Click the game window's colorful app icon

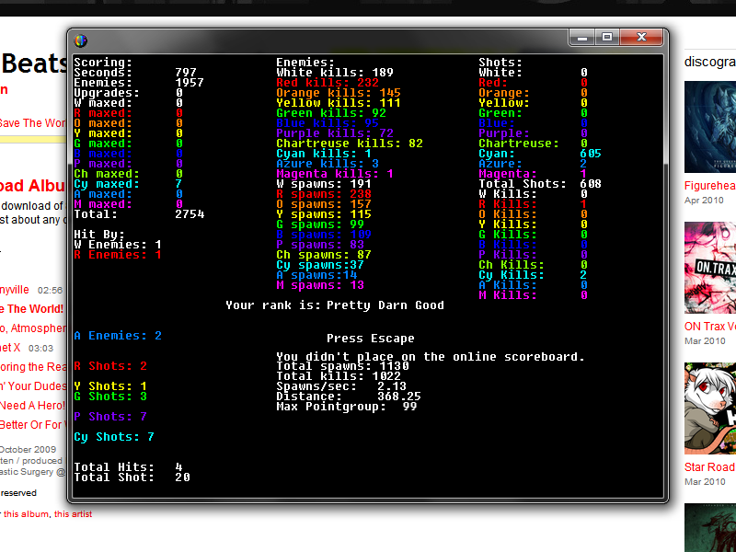(81, 40)
